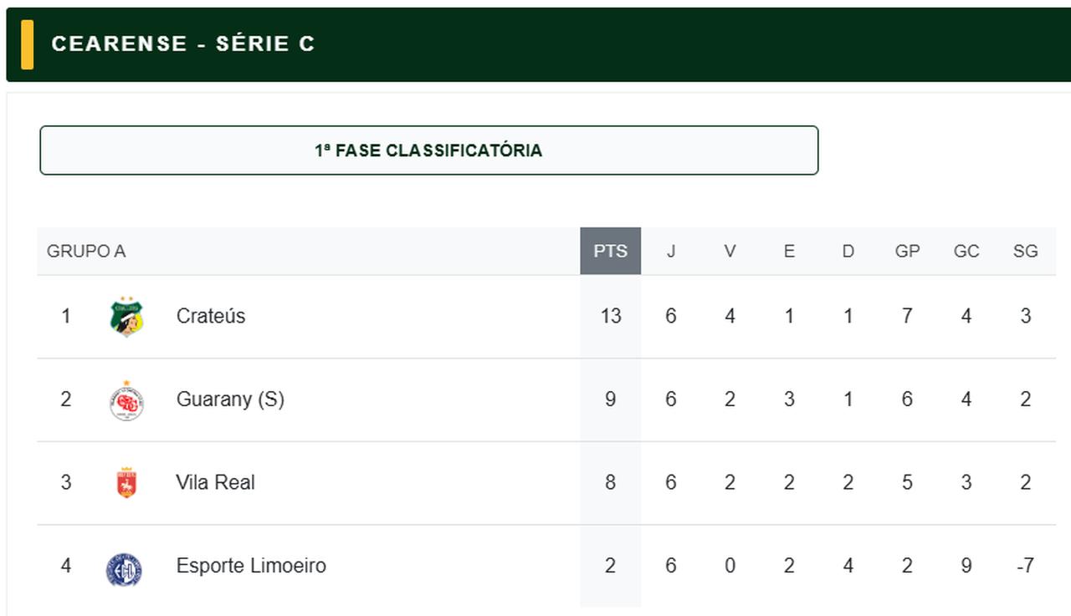The height and width of the screenshot is (616, 1071).
Task: Click the E draws column header
Action: pyautogui.click(x=789, y=251)
